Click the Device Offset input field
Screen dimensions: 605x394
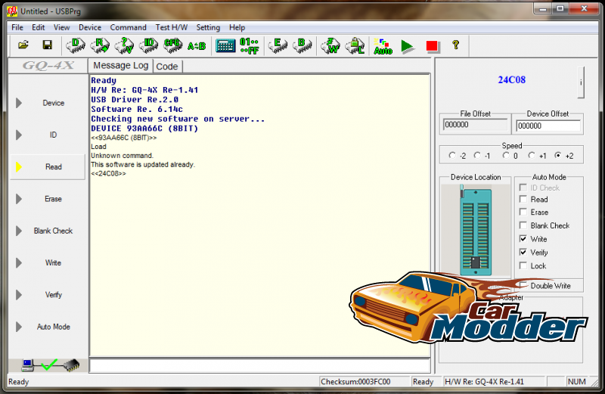(548, 126)
